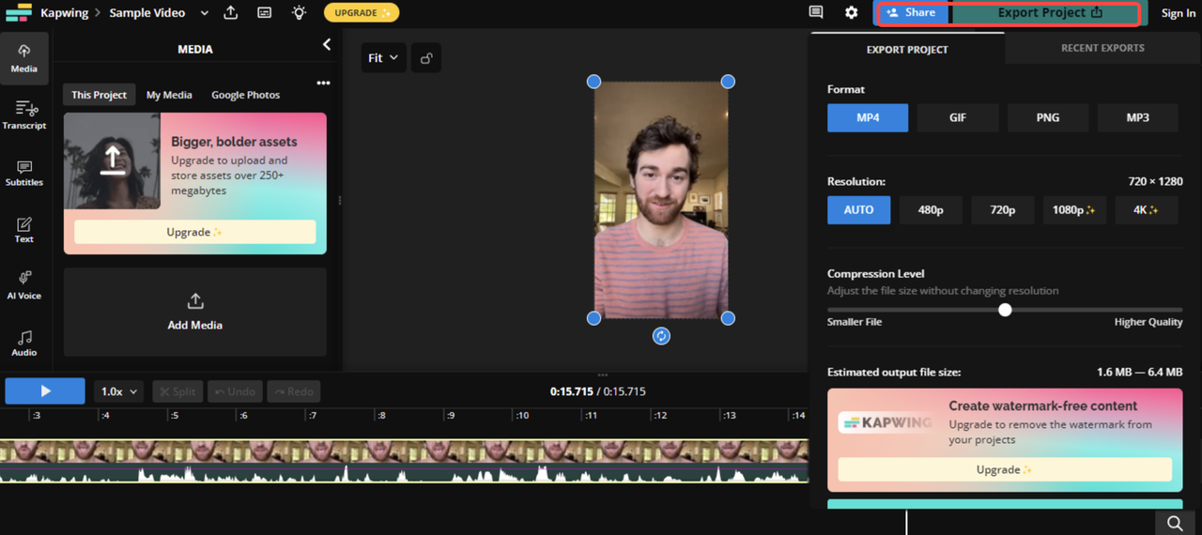Select My Media tab
Viewport: 1202px width, 535px height.
169,95
